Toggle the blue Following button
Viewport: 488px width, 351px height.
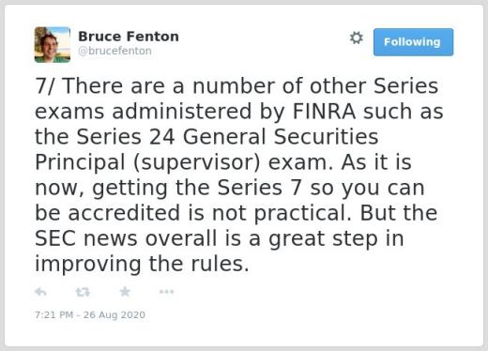point(413,42)
